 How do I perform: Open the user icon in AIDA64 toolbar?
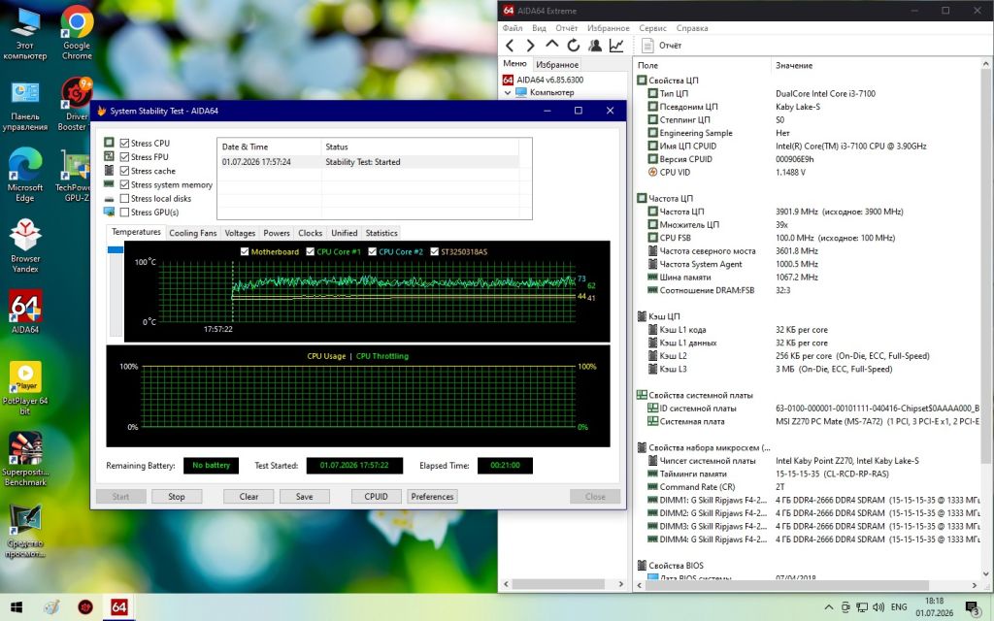tap(595, 45)
